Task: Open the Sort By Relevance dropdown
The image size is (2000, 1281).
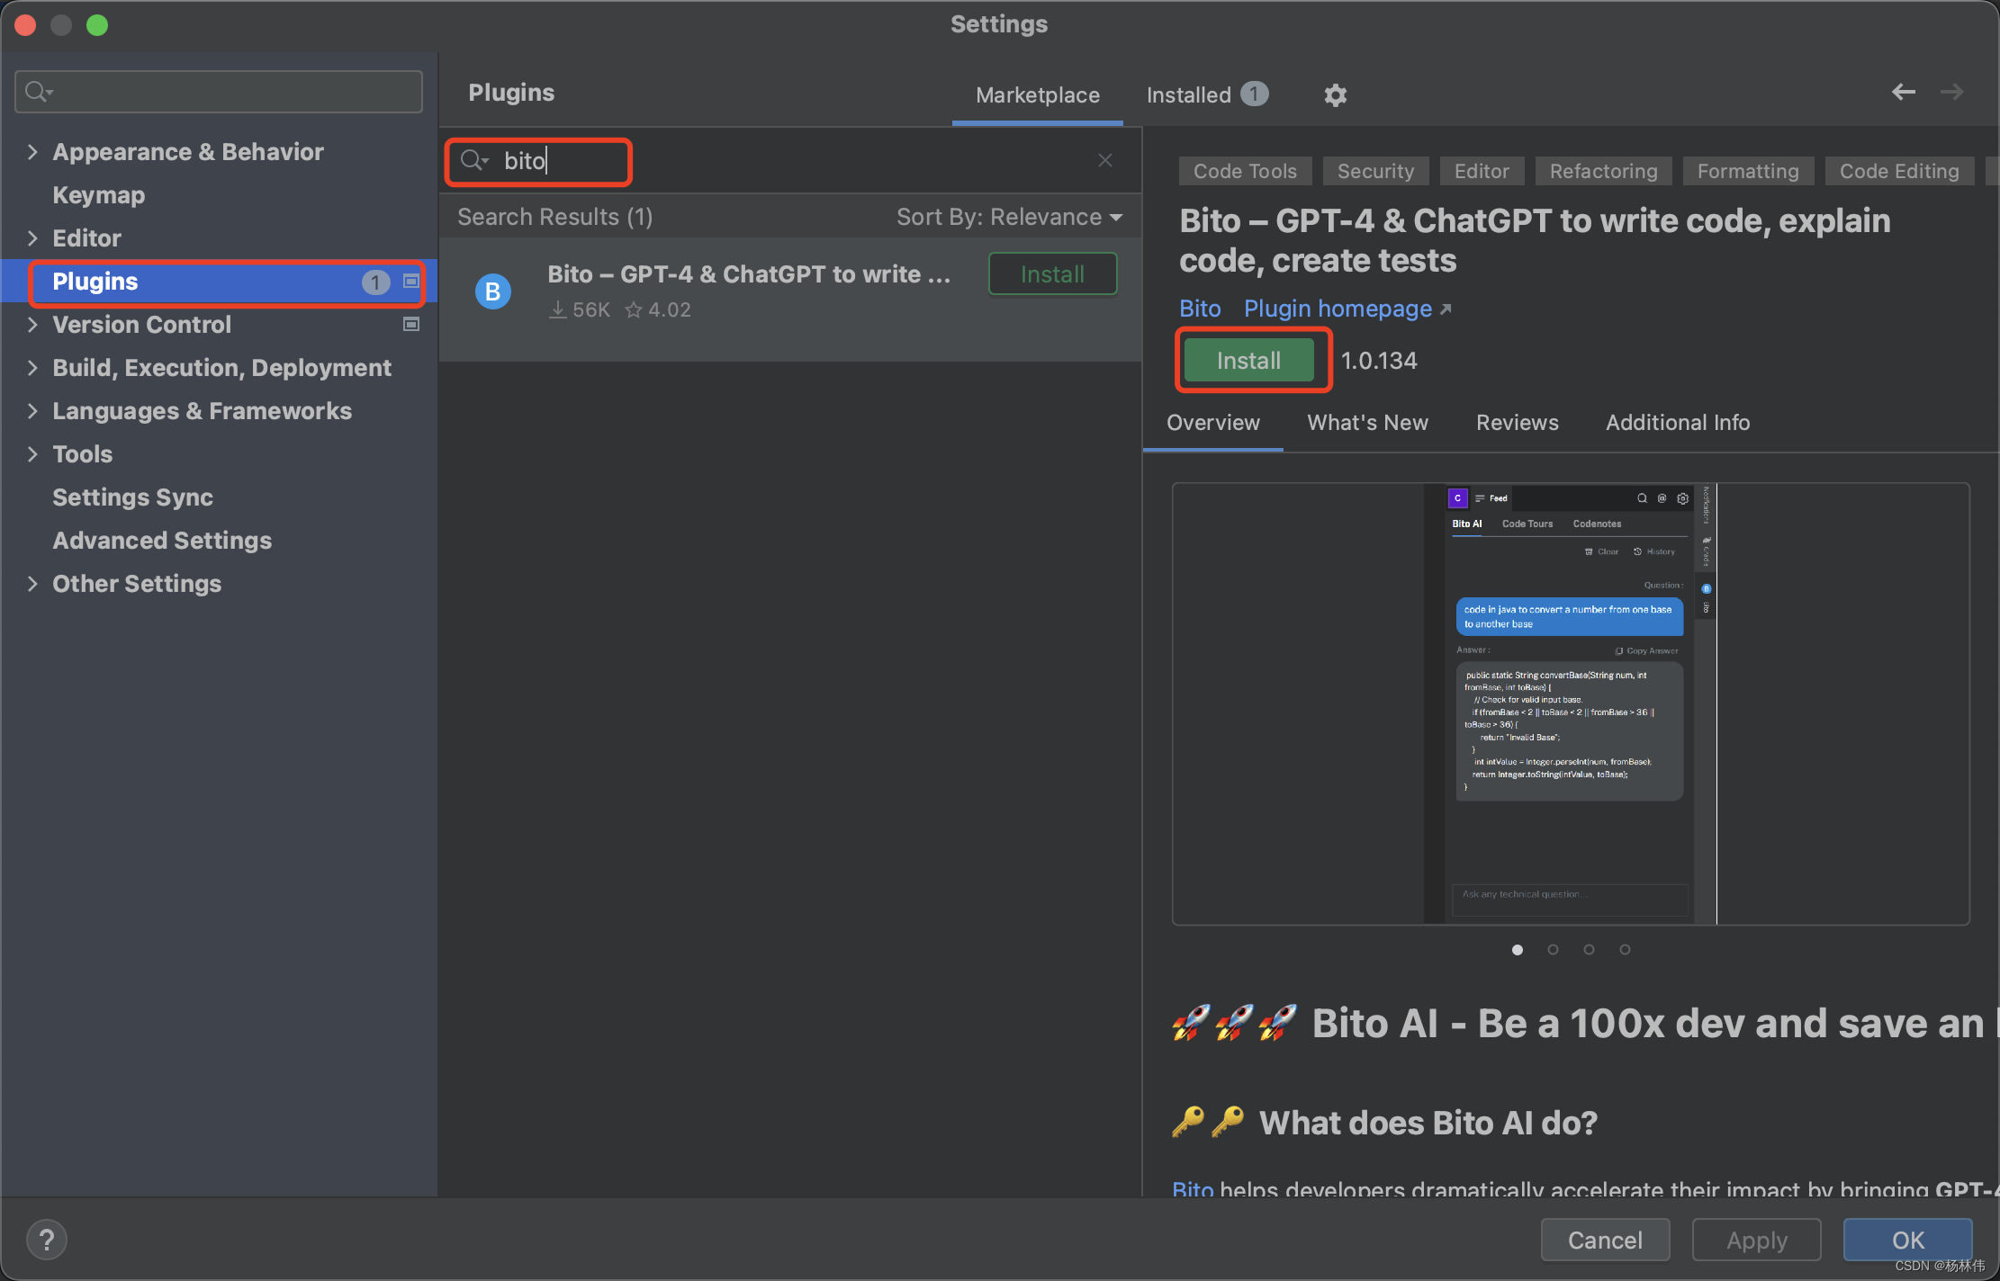Action: [1009, 217]
